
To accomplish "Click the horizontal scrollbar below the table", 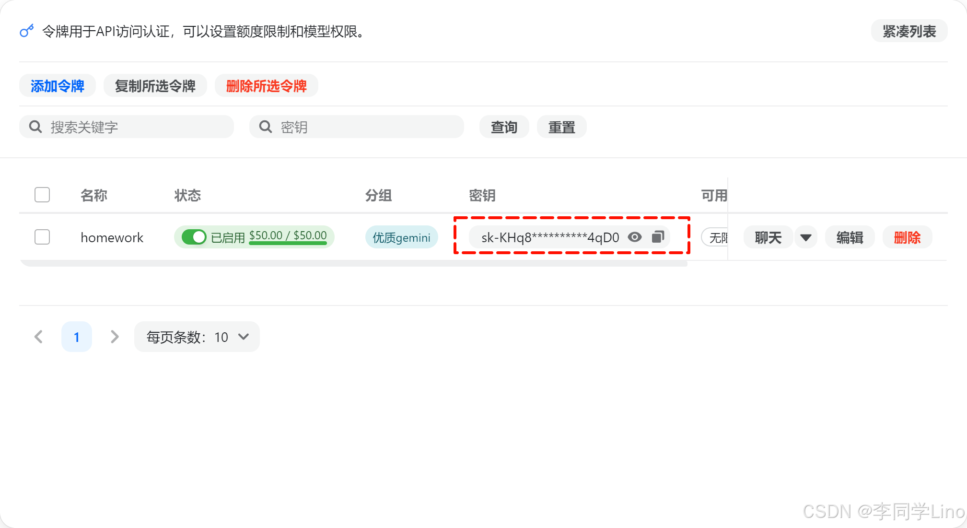I will [x=354, y=263].
